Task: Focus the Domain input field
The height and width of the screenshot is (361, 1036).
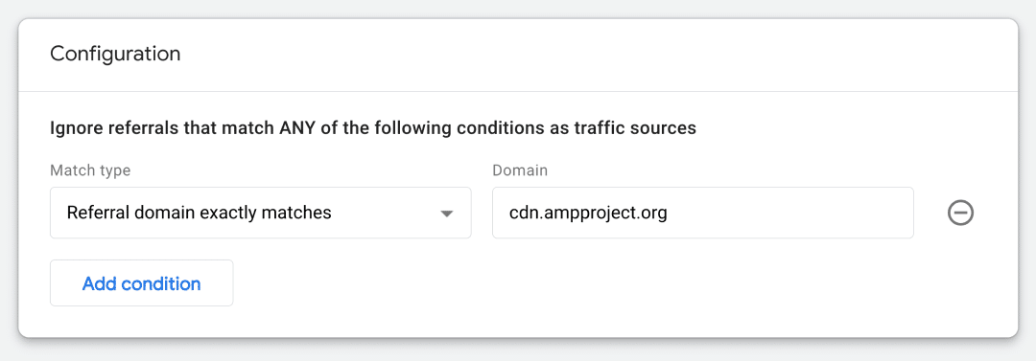Action: 703,213
